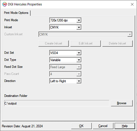Open the Direction dropdown showing Left to Right
The height and width of the screenshot is (131, 137).
pyautogui.click(x=65, y=81)
